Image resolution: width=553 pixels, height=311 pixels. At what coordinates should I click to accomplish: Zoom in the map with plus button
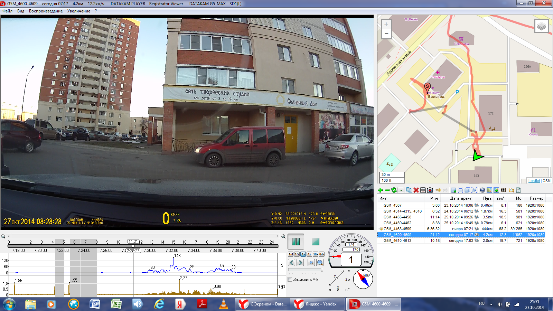click(386, 24)
